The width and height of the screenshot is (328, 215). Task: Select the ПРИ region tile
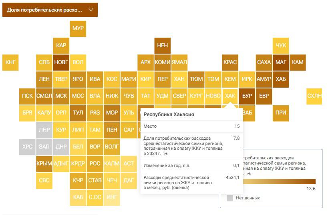click(281, 113)
